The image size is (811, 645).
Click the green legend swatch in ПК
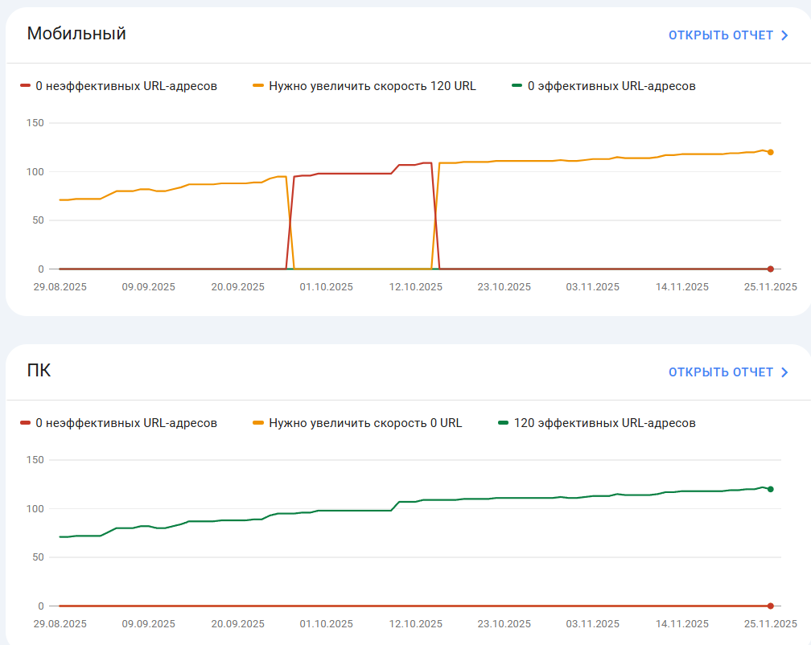[x=503, y=422]
